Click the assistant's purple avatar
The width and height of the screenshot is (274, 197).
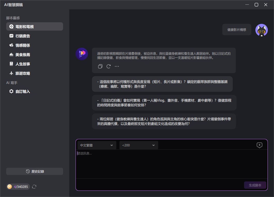(x=82, y=54)
